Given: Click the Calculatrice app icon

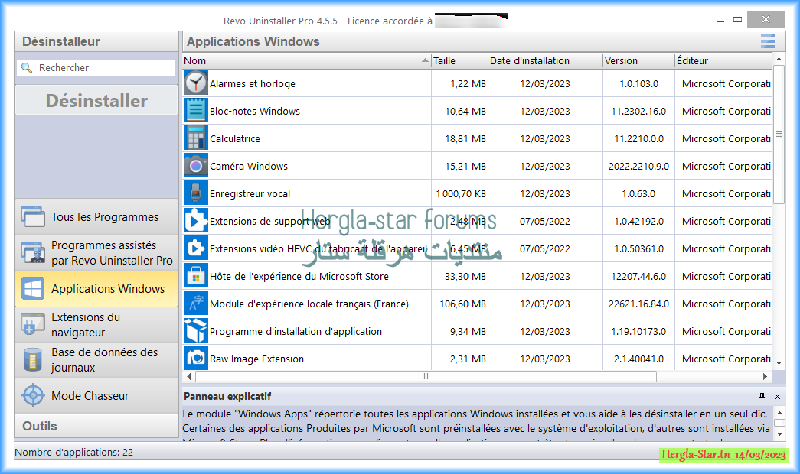Looking at the screenshot, I should (x=196, y=138).
